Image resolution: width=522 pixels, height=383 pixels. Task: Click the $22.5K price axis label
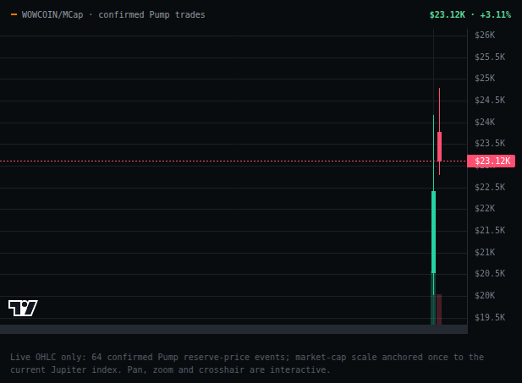click(490, 187)
